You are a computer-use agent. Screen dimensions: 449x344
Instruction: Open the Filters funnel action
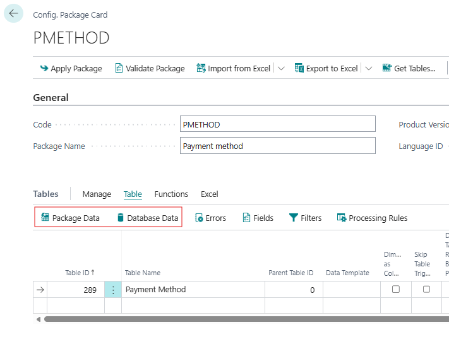[305, 218]
